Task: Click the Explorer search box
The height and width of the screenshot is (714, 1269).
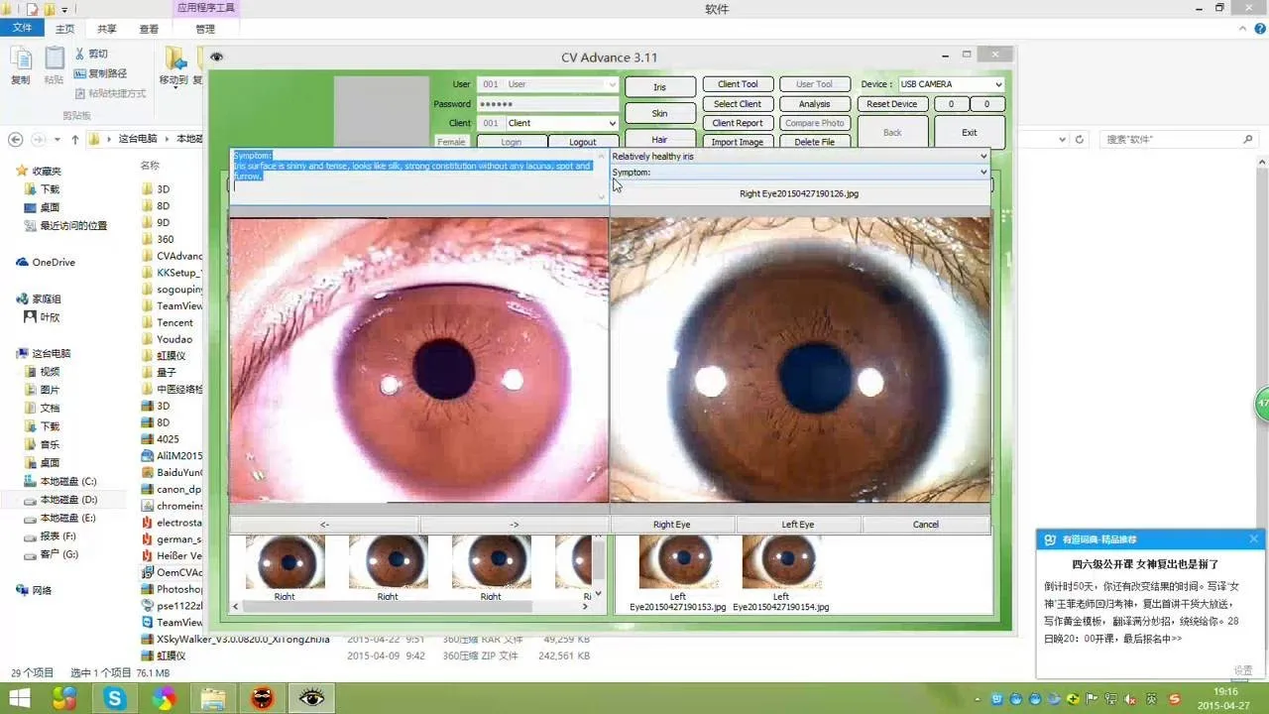Action: click(1178, 140)
